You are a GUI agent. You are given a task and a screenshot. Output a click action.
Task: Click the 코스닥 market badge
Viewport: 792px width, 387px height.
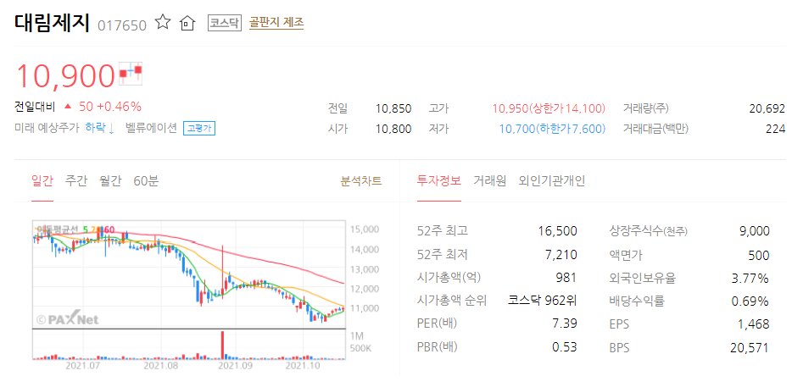[225, 23]
